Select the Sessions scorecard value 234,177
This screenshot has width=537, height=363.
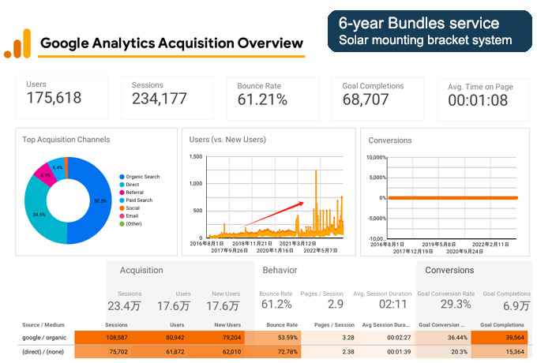pos(160,99)
